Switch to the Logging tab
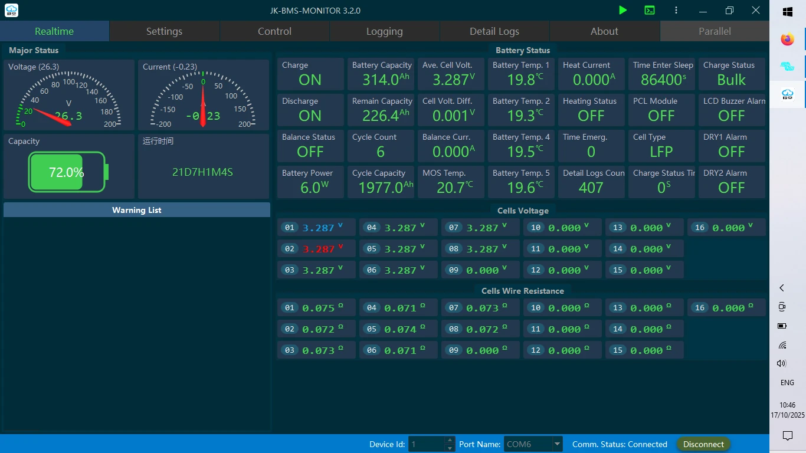The image size is (806, 453). 385,31
